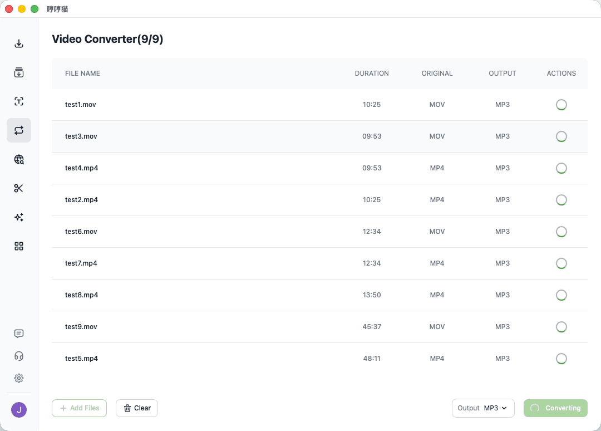Open the feedback chat panel
This screenshot has height=431, width=601.
(x=19, y=334)
